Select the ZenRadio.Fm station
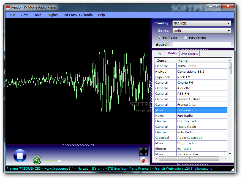Image resolution: width=242 pixels, height=179 pixels. click(x=191, y=154)
